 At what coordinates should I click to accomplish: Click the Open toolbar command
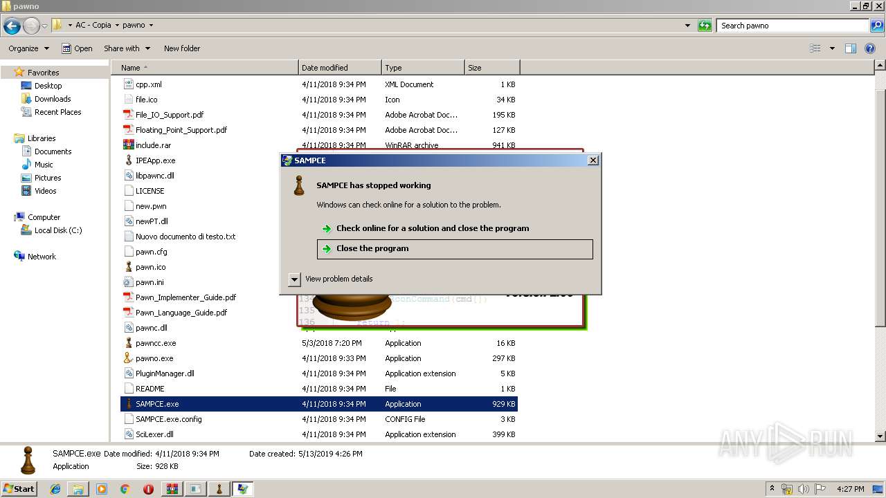click(77, 48)
